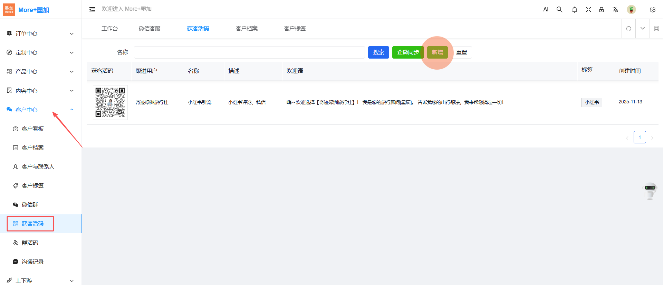The image size is (663, 285).
Task: Click the AI assistant icon in header
Action: 546,10
